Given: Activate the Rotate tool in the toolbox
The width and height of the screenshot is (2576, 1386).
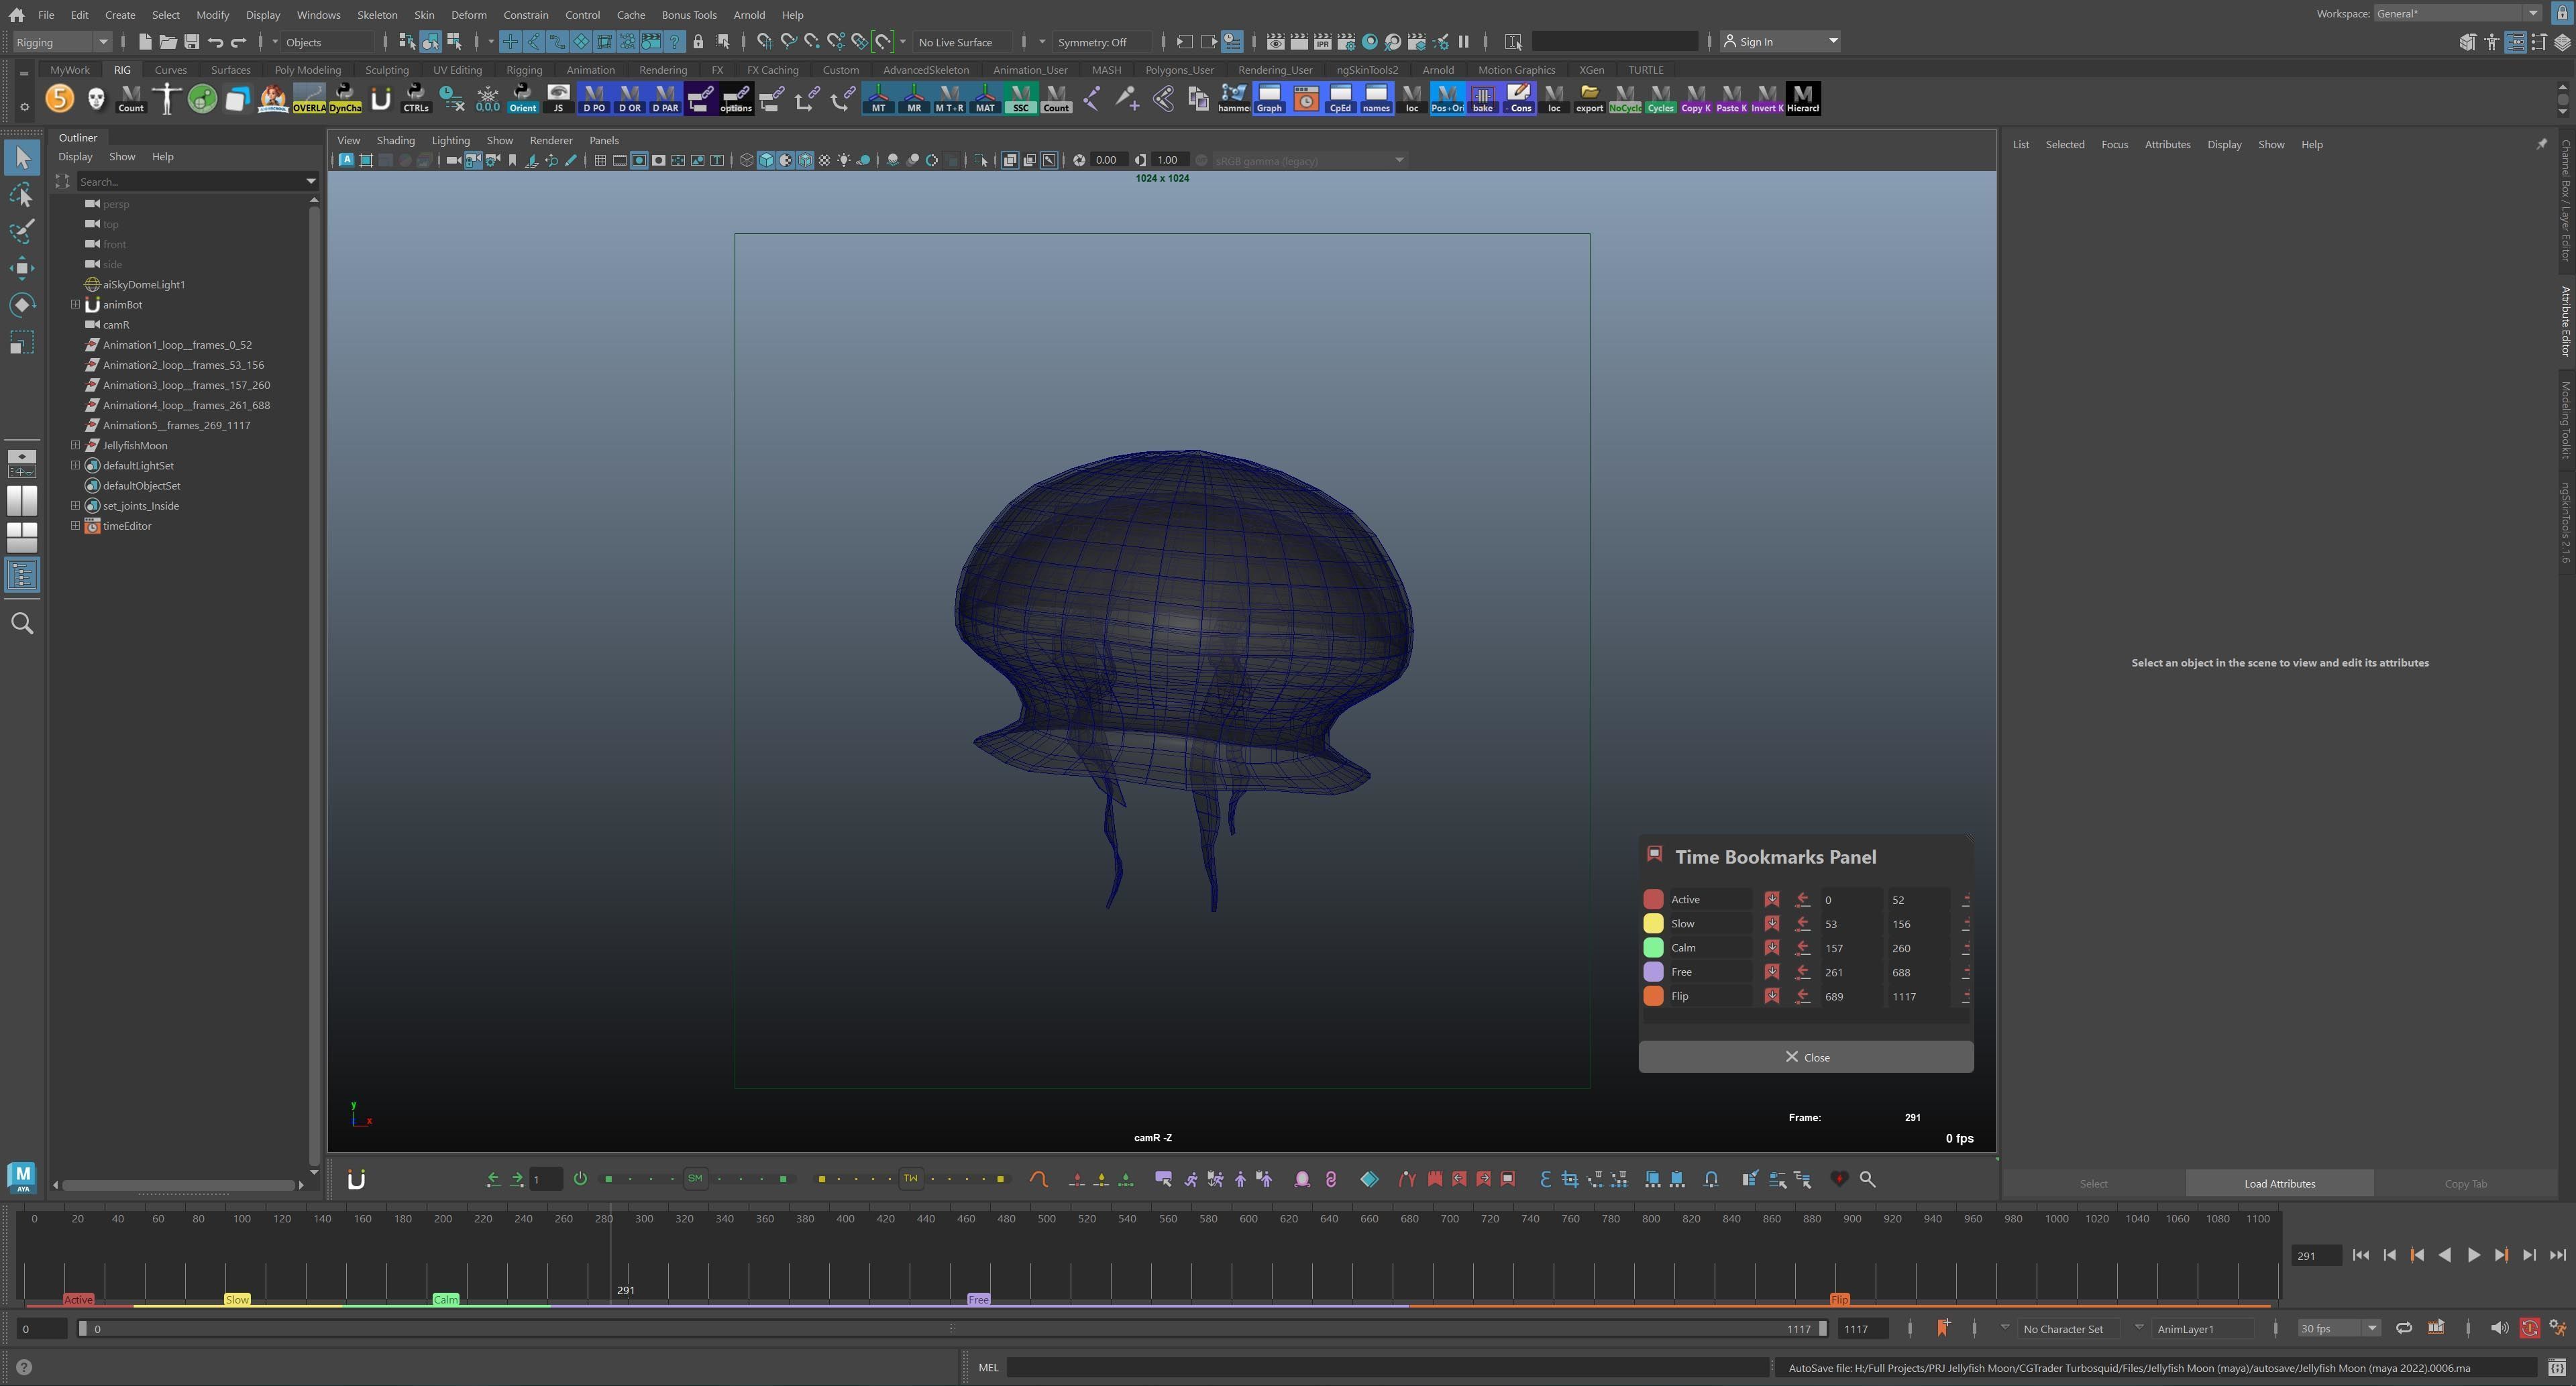Looking at the screenshot, I should (22, 305).
